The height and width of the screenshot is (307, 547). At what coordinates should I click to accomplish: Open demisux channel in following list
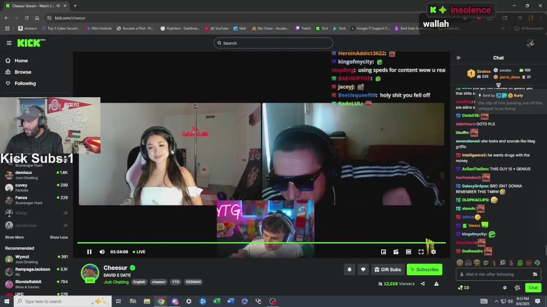36,175
